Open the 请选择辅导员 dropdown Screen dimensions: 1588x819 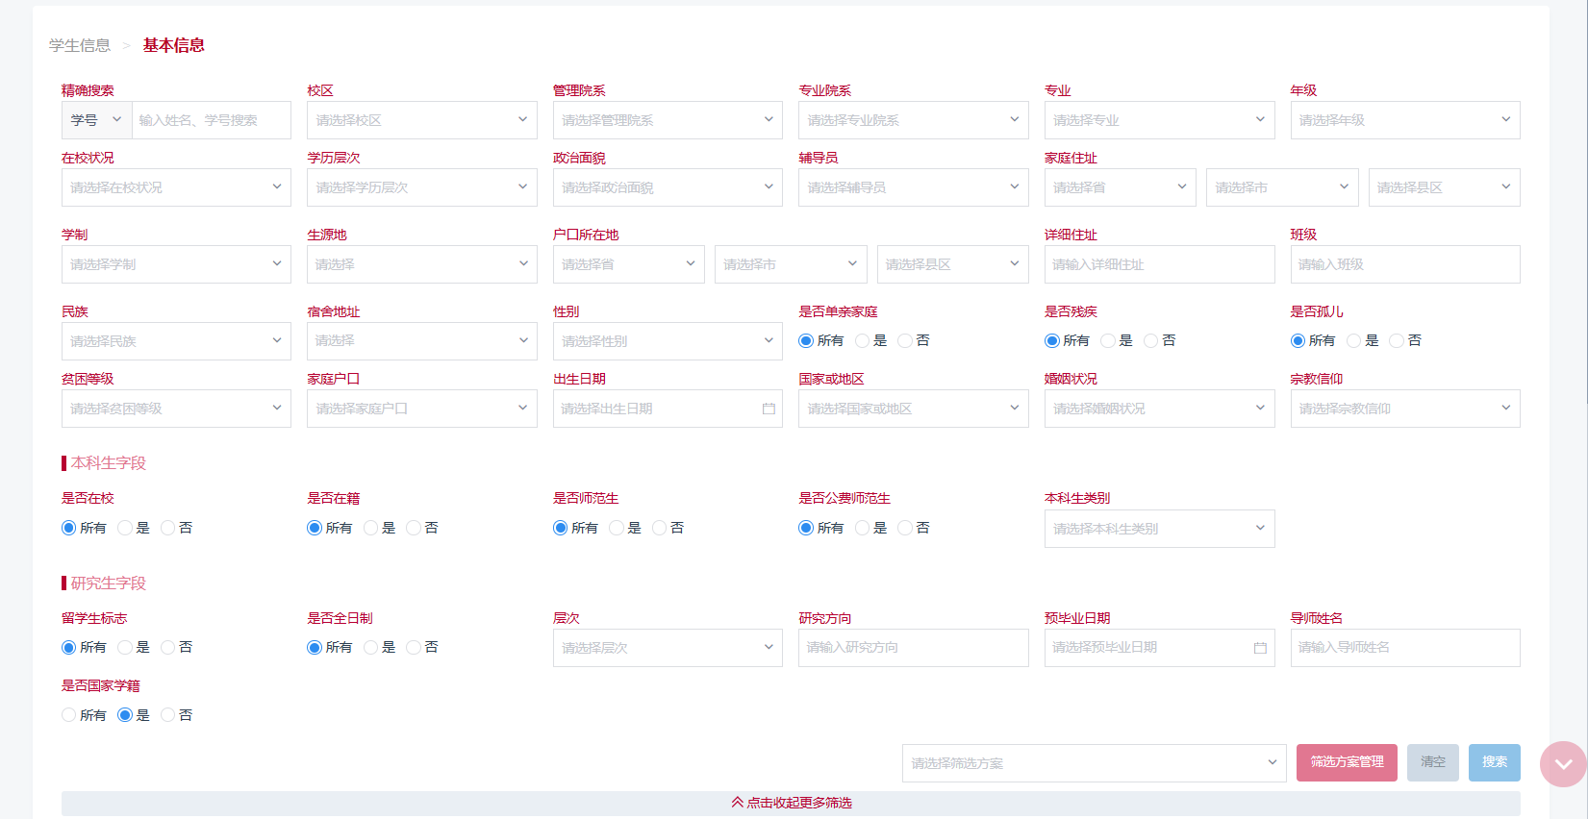[914, 187]
